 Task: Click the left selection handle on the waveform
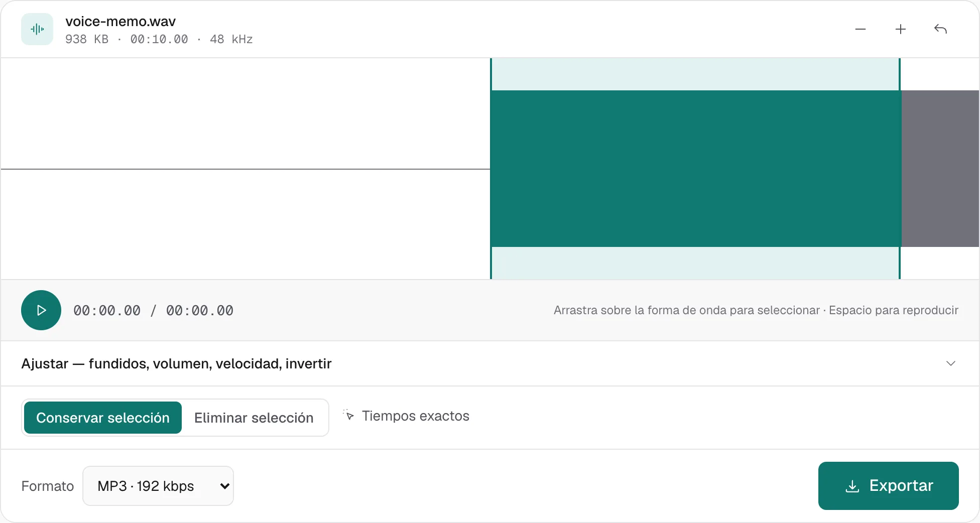[x=491, y=169]
